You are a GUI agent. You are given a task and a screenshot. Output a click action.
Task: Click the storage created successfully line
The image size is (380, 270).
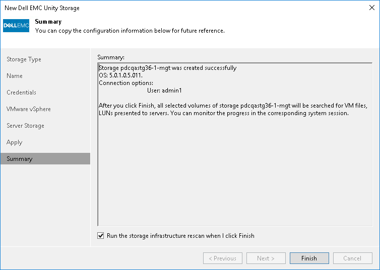click(x=168, y=68)
